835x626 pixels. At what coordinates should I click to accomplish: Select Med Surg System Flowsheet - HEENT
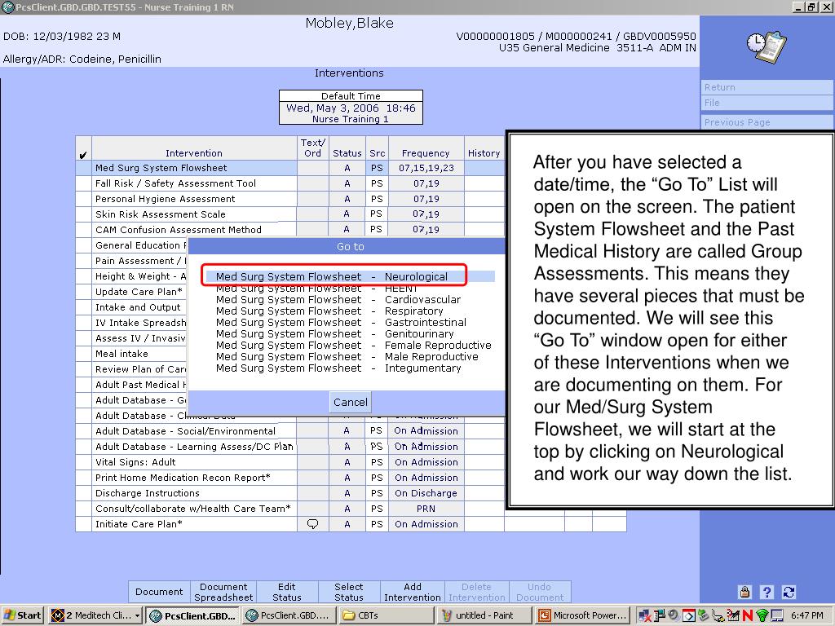coord(317,289)
